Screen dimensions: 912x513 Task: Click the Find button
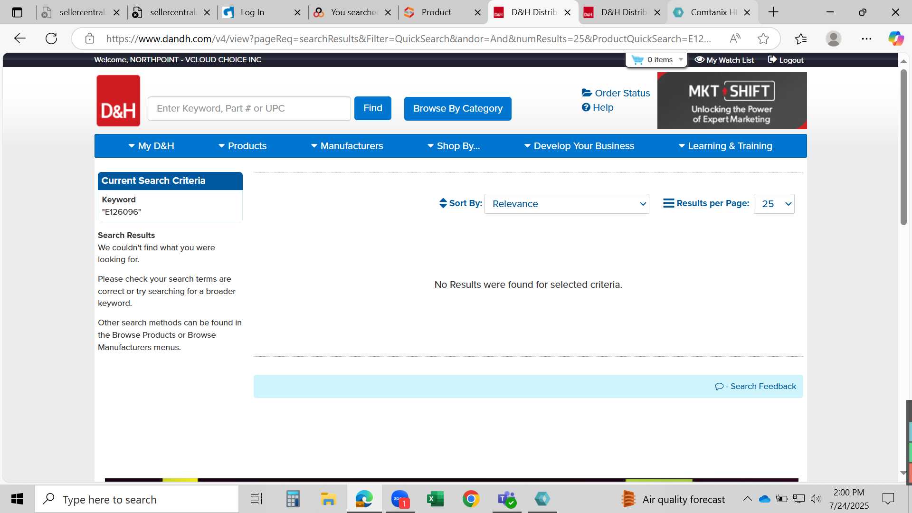(373, 108)
